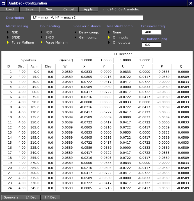Create a New configuration
The image size is (194, 201).
[x=49, y=9]
